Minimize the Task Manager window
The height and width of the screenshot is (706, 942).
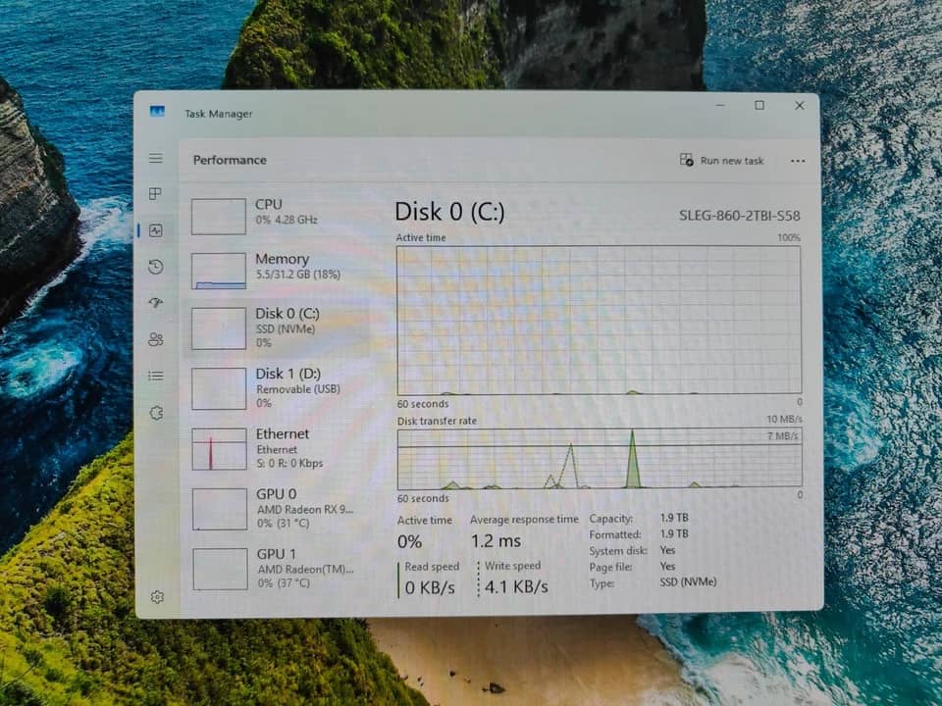tap(720, 105)
